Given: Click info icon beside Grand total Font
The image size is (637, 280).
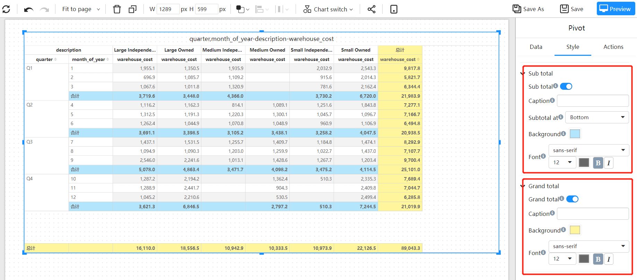Looking at the screenshot, I should [543, 252].
